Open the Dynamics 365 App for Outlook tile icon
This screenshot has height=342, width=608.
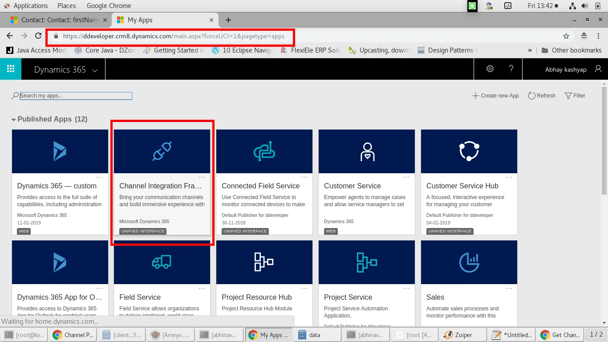pyautogui.click(x=60, y=262)
